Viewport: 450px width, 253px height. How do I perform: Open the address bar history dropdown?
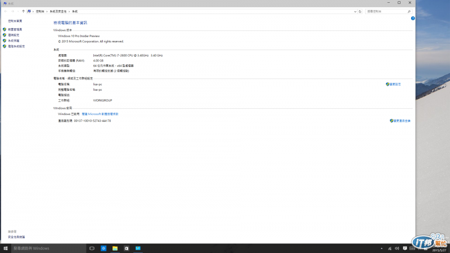coord(355,11)
